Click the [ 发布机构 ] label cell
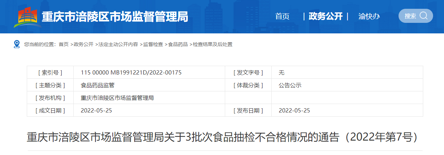The width and height of the screenshot is (444, 155). (50, 98)
